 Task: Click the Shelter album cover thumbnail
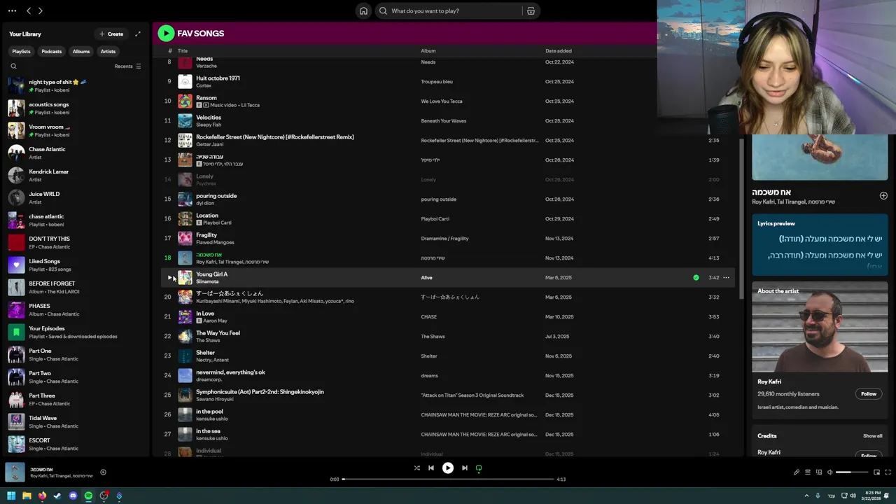(x=185, y=356)
